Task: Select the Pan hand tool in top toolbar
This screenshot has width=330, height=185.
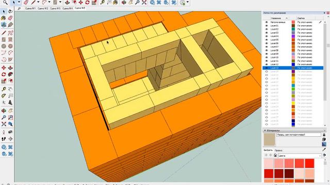Action: (x=130, y=2)
